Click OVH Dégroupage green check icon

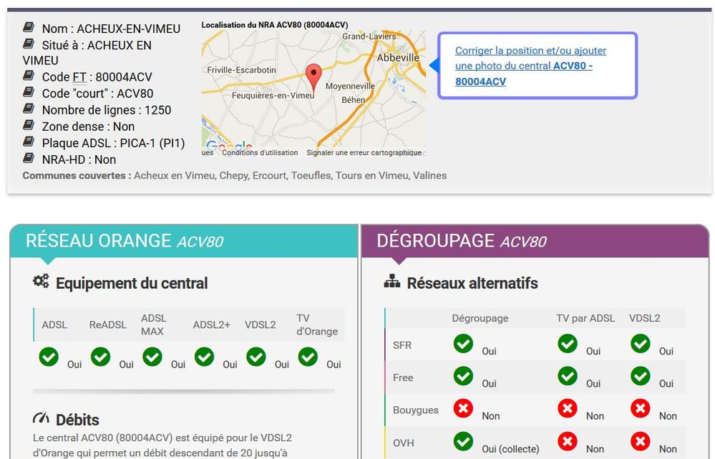click(463, 441)
